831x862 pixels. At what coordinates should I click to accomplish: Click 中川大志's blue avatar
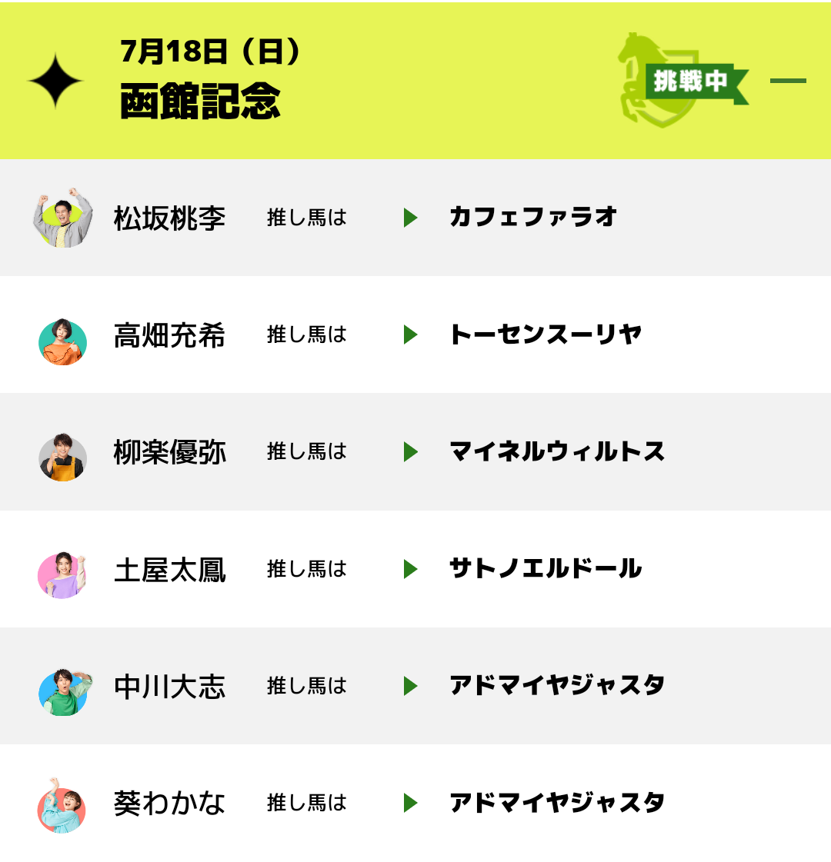pos(65,691)
